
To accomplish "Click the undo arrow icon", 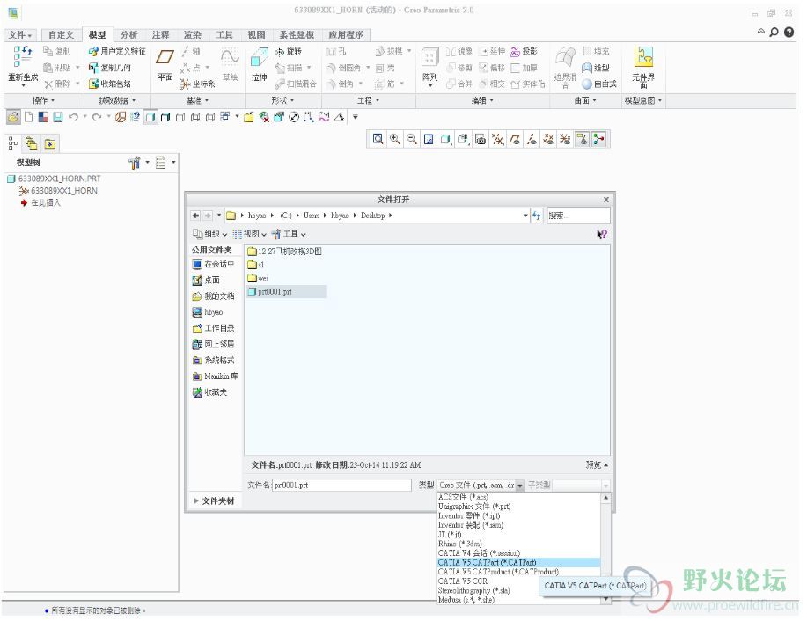I will click(x=73, y=117).
